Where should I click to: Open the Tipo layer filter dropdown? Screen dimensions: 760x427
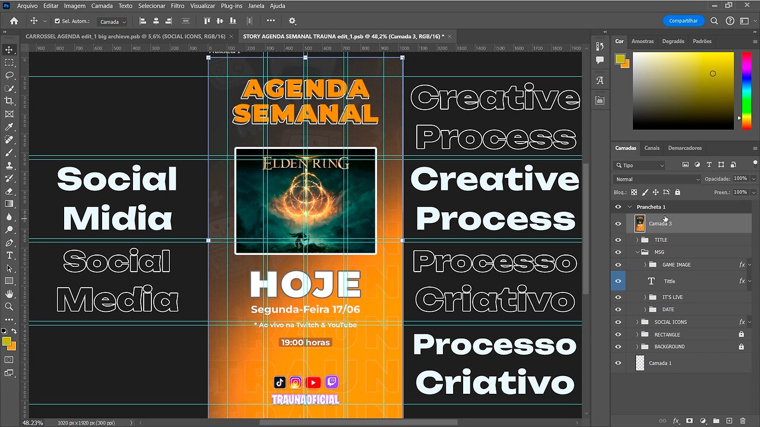639,165
